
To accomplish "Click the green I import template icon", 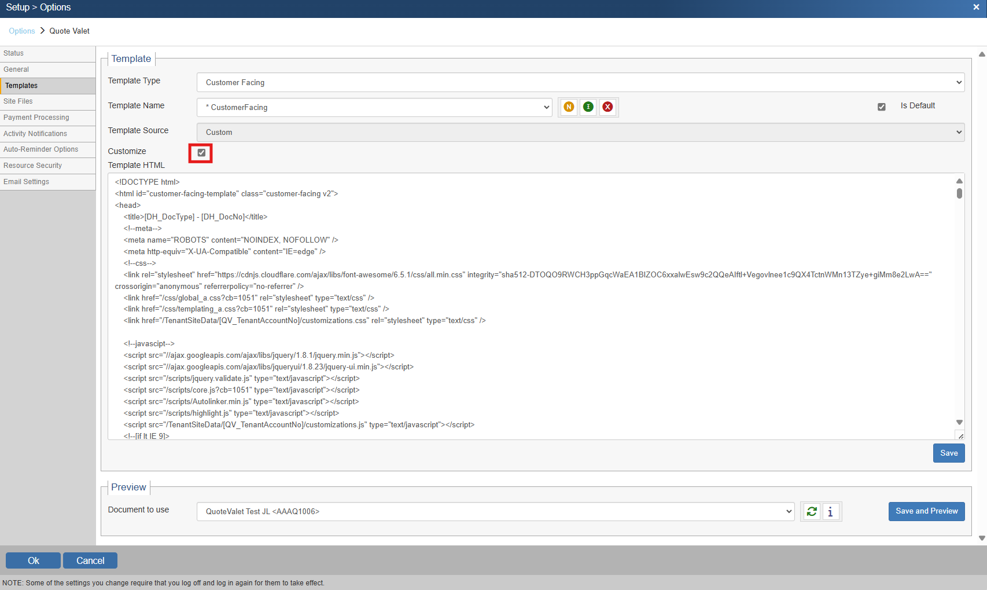I will (x=588, y=107).
